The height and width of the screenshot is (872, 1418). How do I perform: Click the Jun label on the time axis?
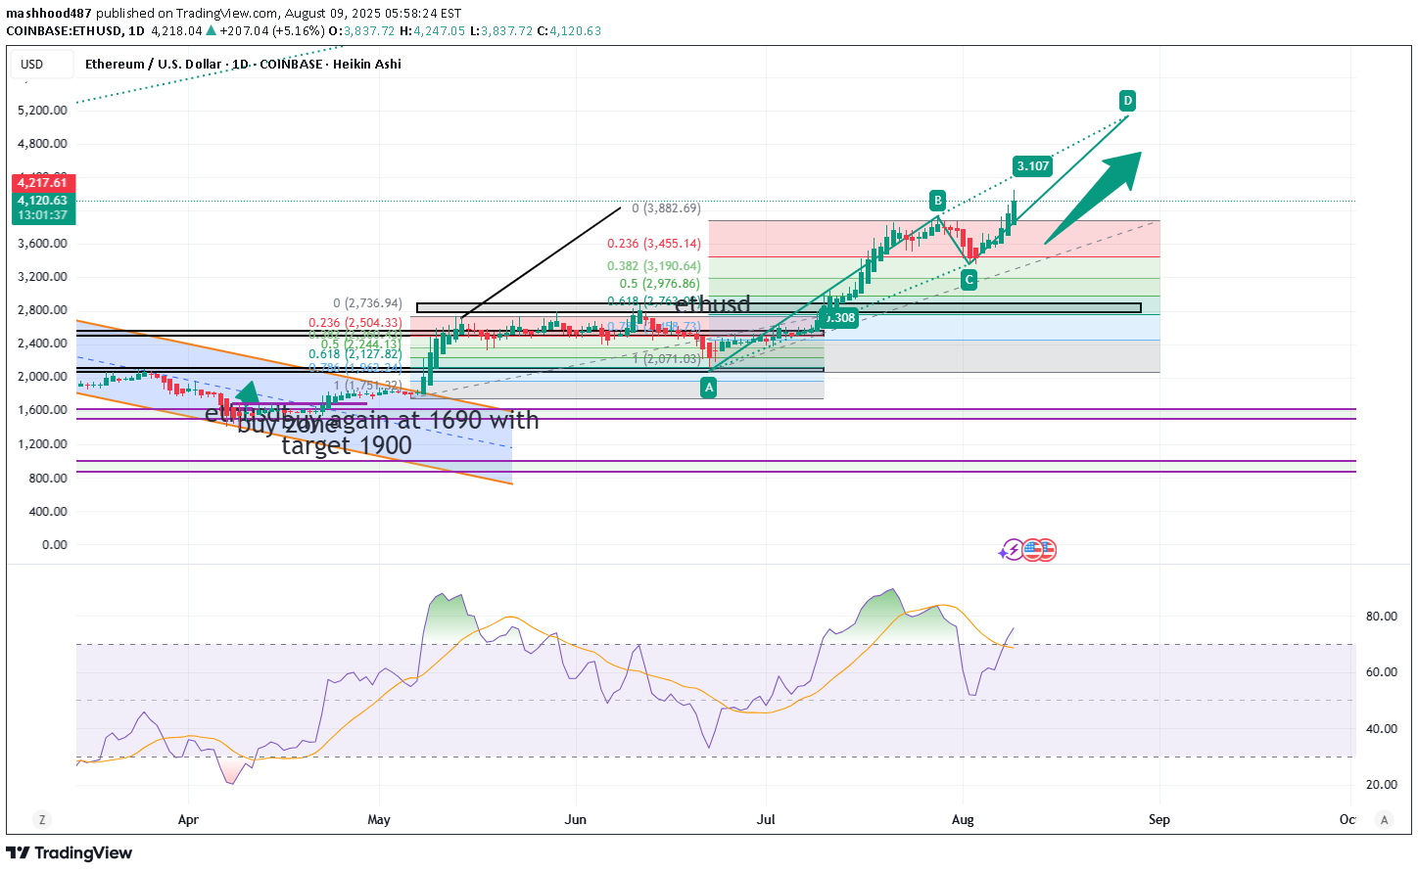tap(576, 820)
